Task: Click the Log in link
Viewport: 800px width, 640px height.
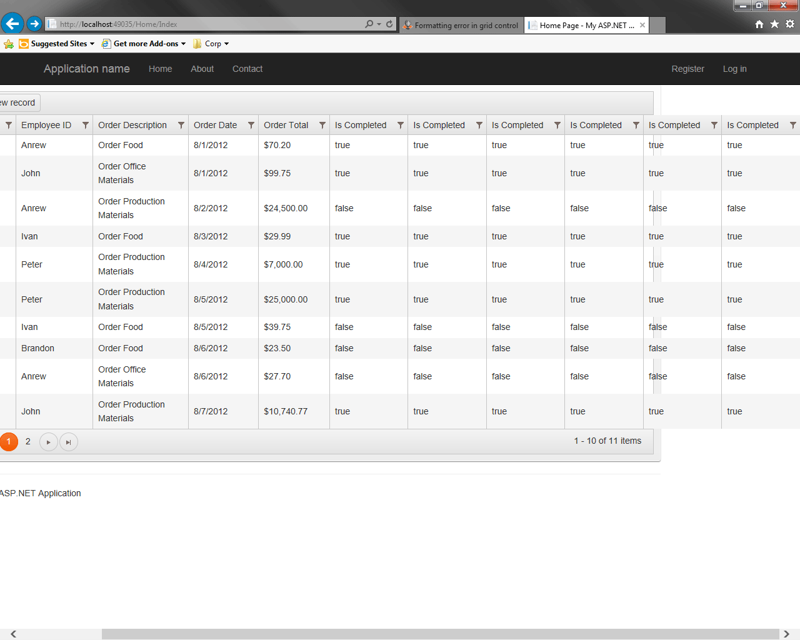Action: coord(735,69)
